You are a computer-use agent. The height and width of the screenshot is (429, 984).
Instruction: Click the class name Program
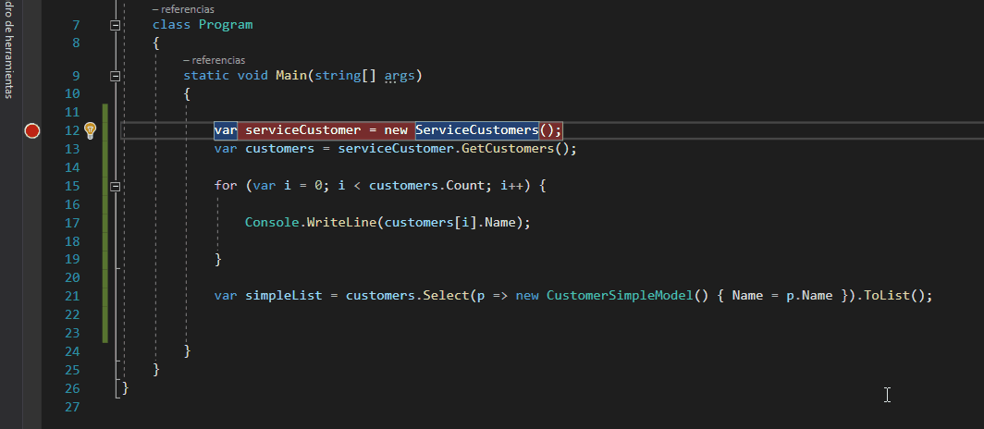click(226, 25)
